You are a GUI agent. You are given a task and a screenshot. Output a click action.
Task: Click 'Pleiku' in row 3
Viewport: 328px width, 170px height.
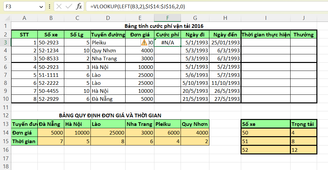tap(108, 42)
